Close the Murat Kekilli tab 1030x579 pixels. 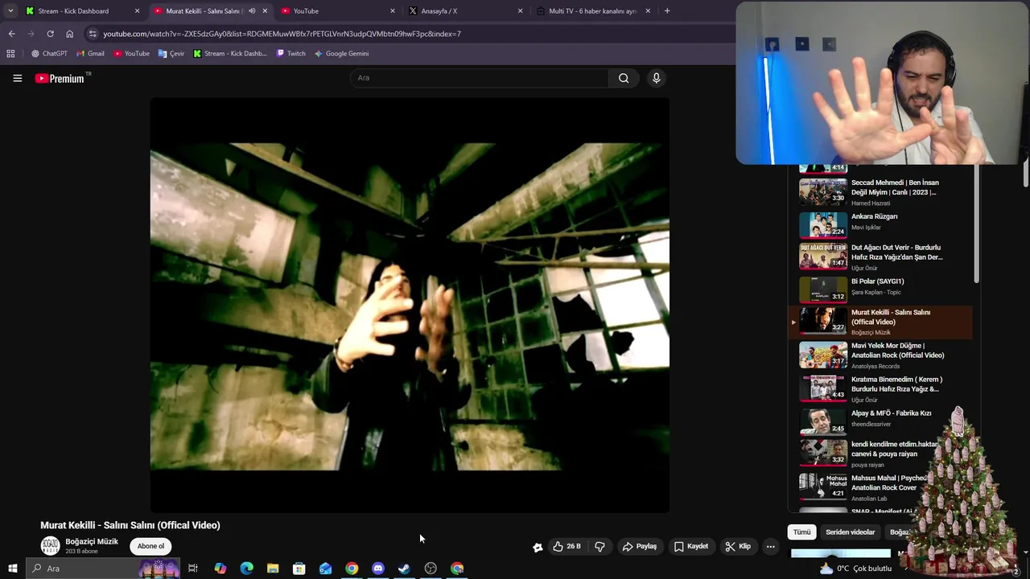pyautogui.click(x=265, y=11)
